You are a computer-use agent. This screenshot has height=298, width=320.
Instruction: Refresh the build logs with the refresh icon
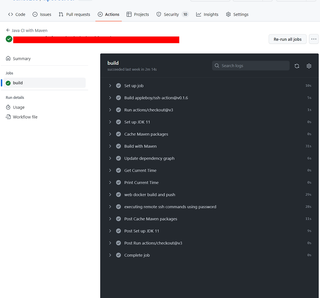pos(297,66)
